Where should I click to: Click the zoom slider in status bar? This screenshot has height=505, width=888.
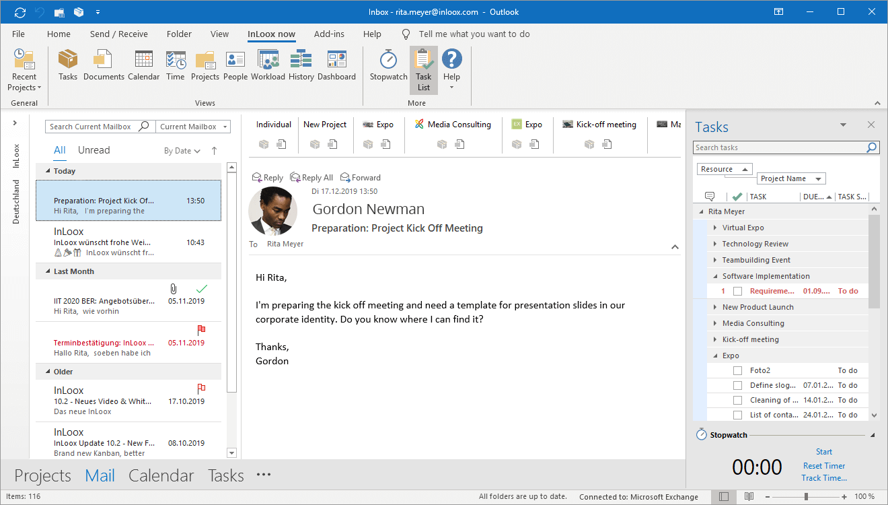806,497
